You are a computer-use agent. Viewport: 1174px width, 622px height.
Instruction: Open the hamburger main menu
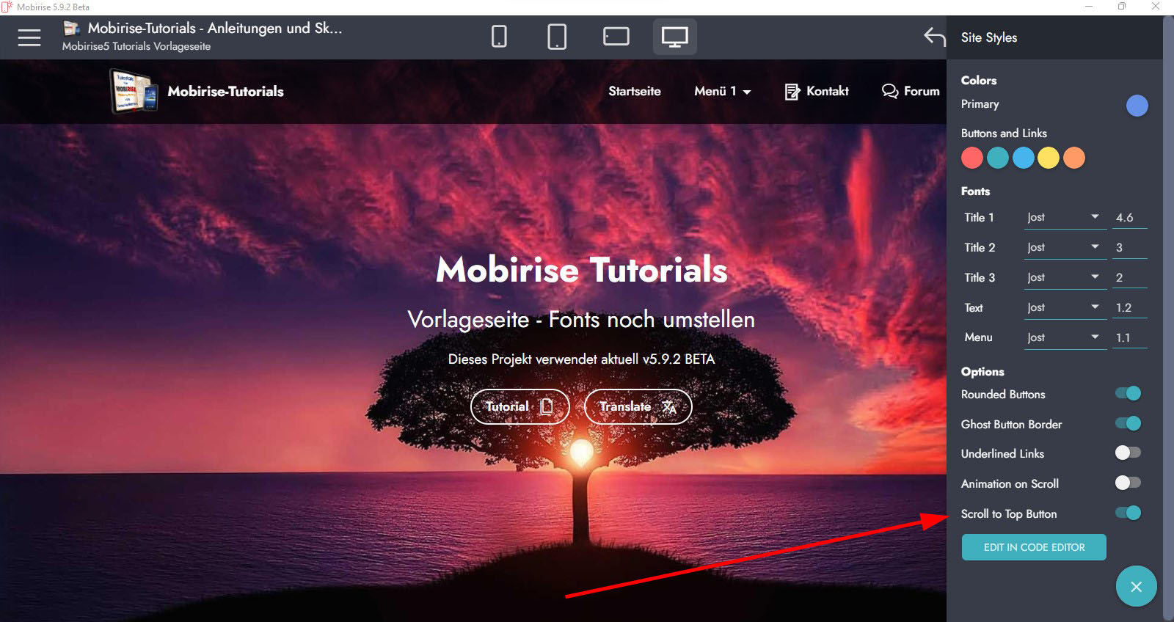(x=29, y=37)
